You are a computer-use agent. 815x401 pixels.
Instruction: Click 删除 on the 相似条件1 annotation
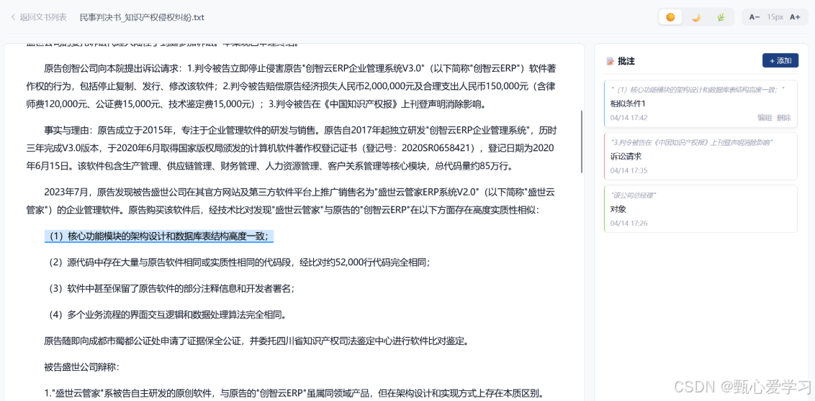click(x=784, y=118)
